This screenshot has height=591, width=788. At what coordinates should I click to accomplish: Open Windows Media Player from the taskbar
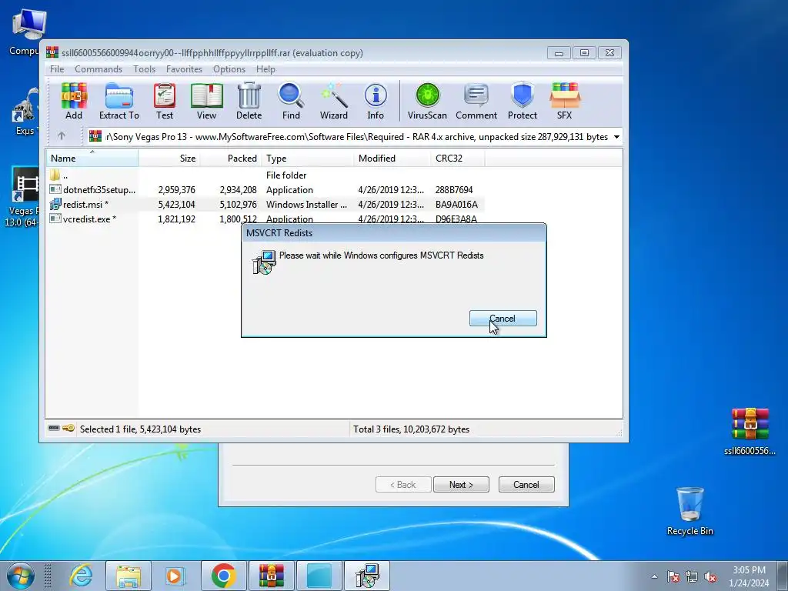[175, 576]
